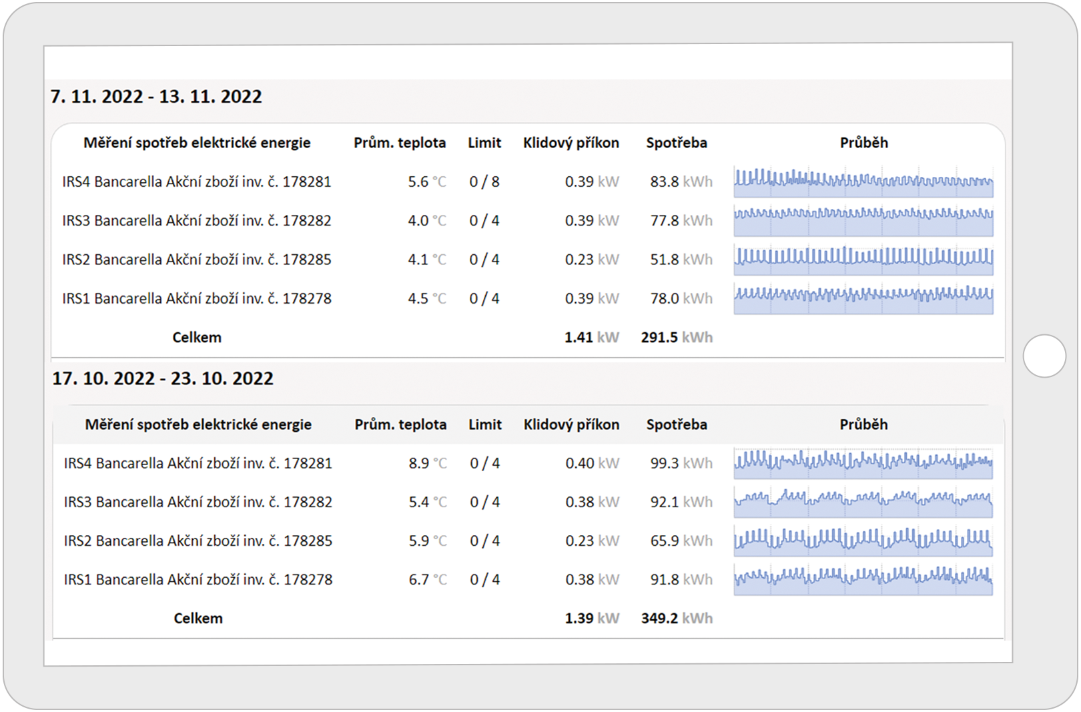
Task: Click the 4.0 °C temperature value
Action: pos(427,220)
